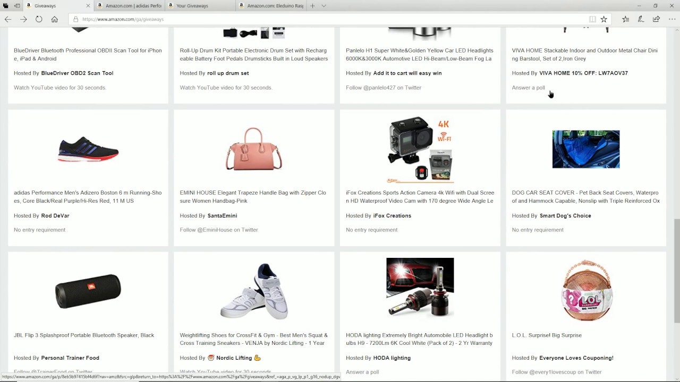Click host name Smart Dog's Choice

point(565,216)
